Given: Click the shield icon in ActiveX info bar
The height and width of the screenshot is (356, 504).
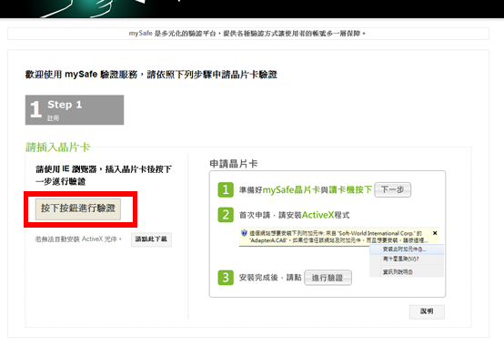Looking at the screenshot, I should (244, 233).
